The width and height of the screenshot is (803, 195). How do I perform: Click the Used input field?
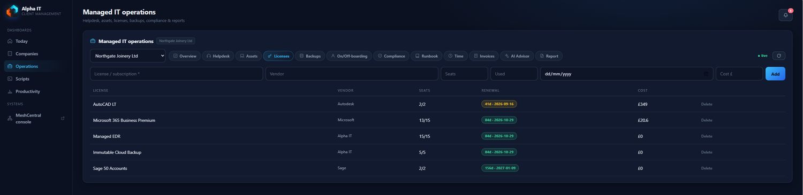click(x=514, y=74)
